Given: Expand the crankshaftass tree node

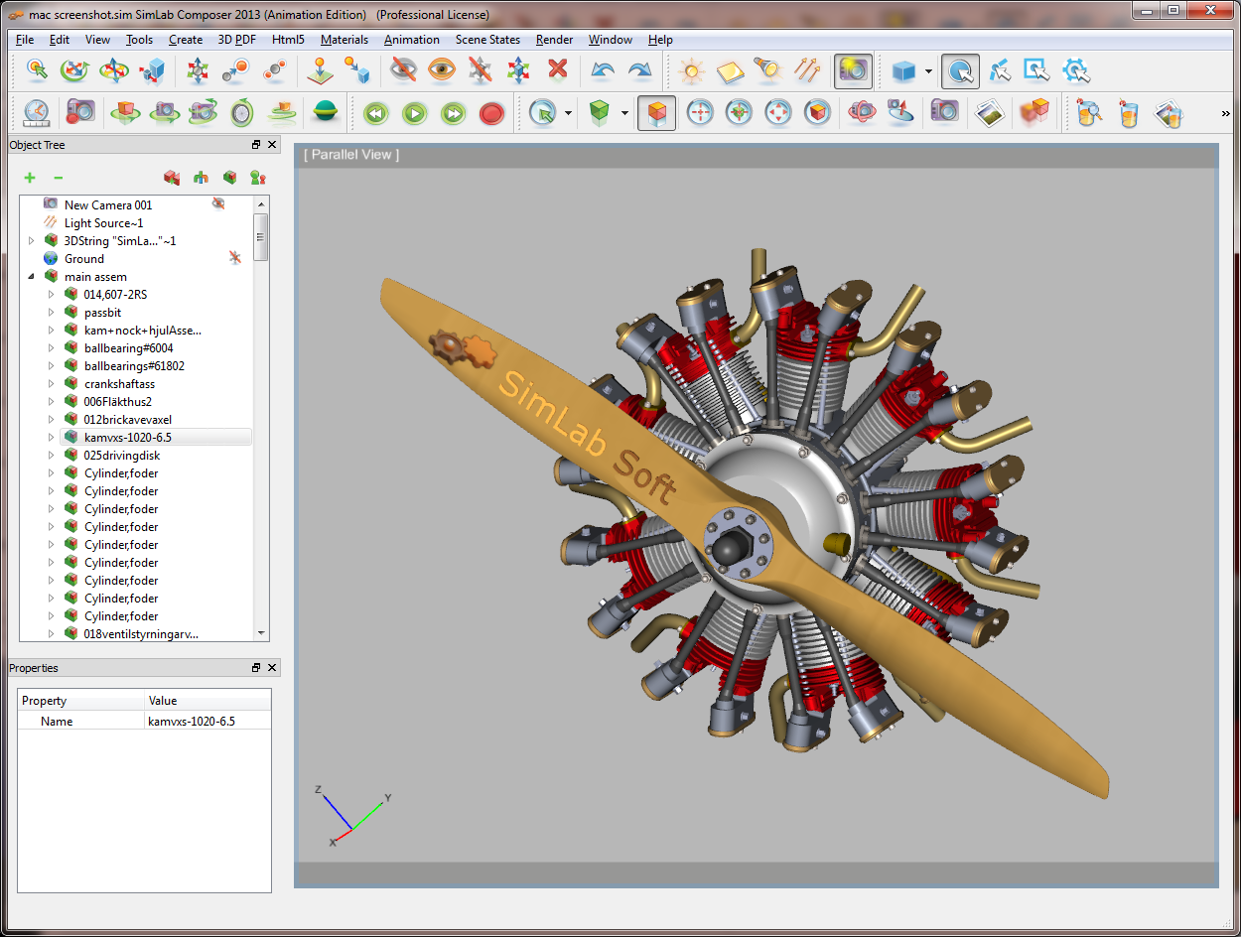Looking at the screenshot, I should point(52,383).
